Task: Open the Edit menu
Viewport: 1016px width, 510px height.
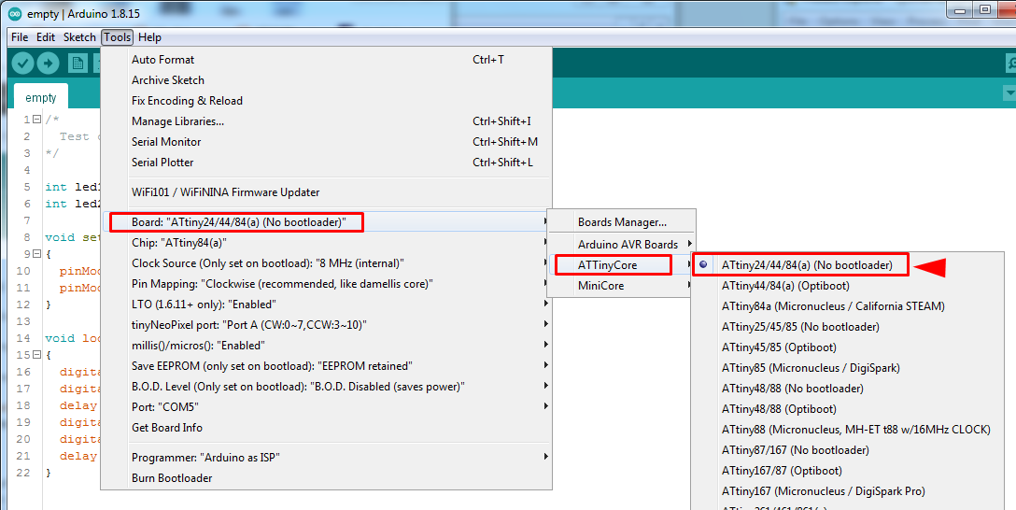Action: (x=46, y=37)
